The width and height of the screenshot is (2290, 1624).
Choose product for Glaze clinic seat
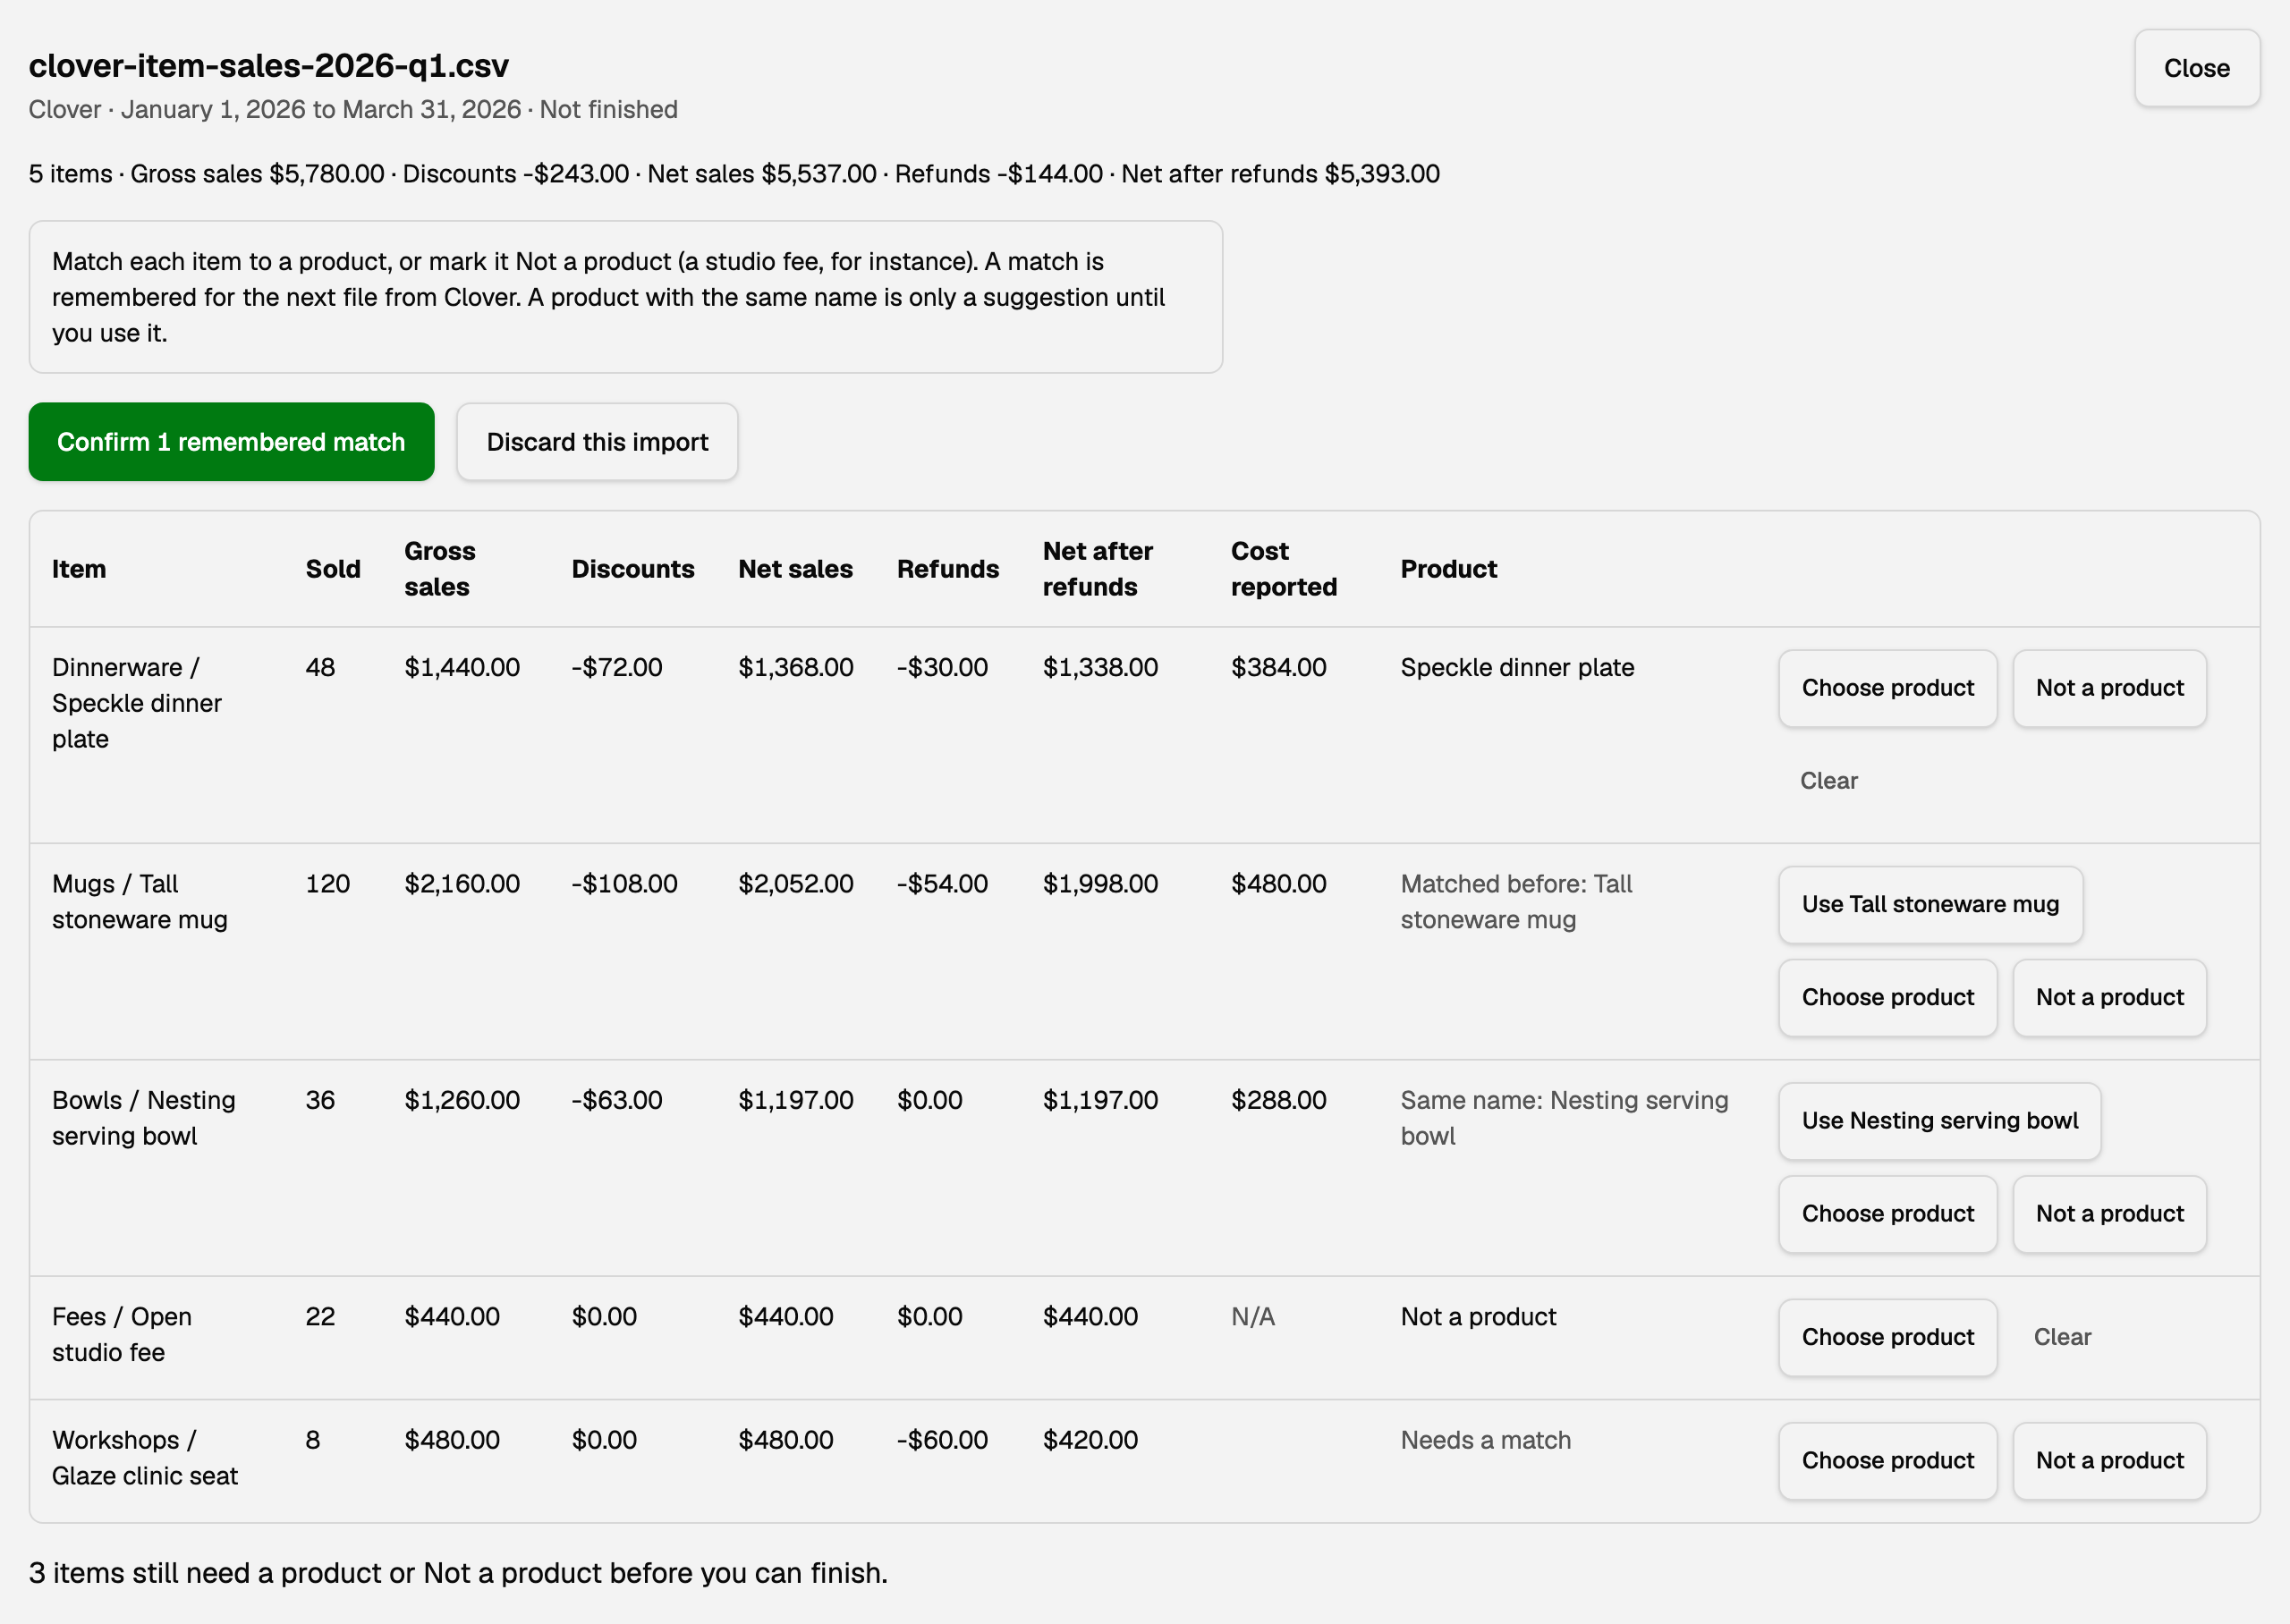(x=1887, y=1461)
